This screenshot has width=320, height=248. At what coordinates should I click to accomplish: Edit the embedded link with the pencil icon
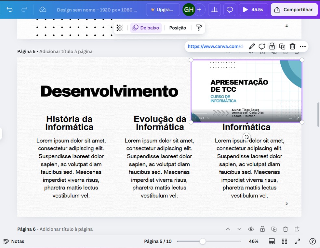(x=251, y=46)
